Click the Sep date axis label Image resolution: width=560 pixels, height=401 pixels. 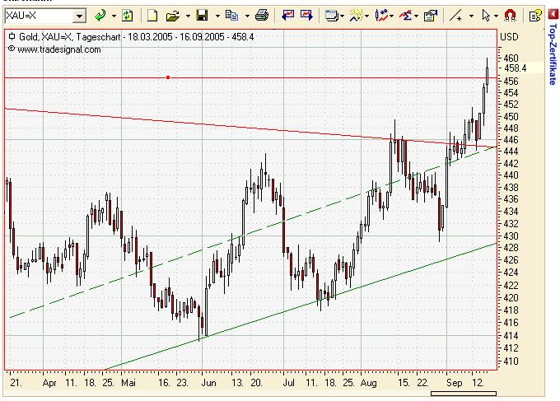point(455,383)
